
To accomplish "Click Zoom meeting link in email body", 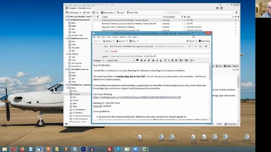I will pyautogui.click(x=137, y=97).
